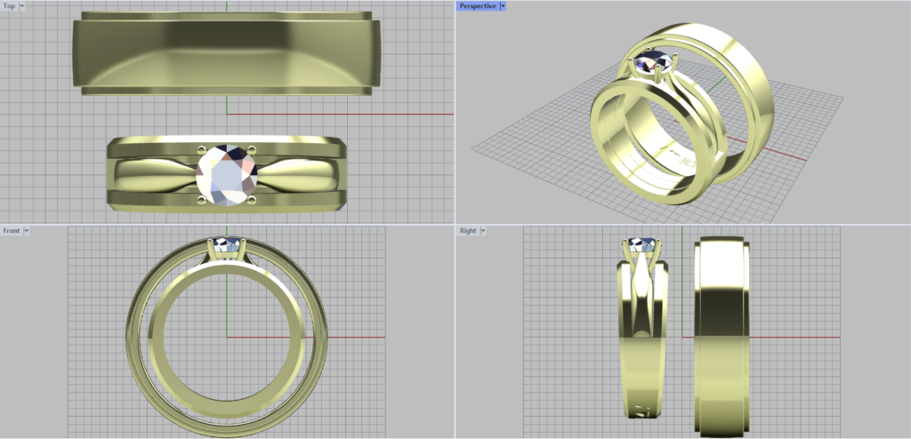Select the plain band in the Top viewport
Viewport: 911px width, 439px height.
click(x=227, y=53)
